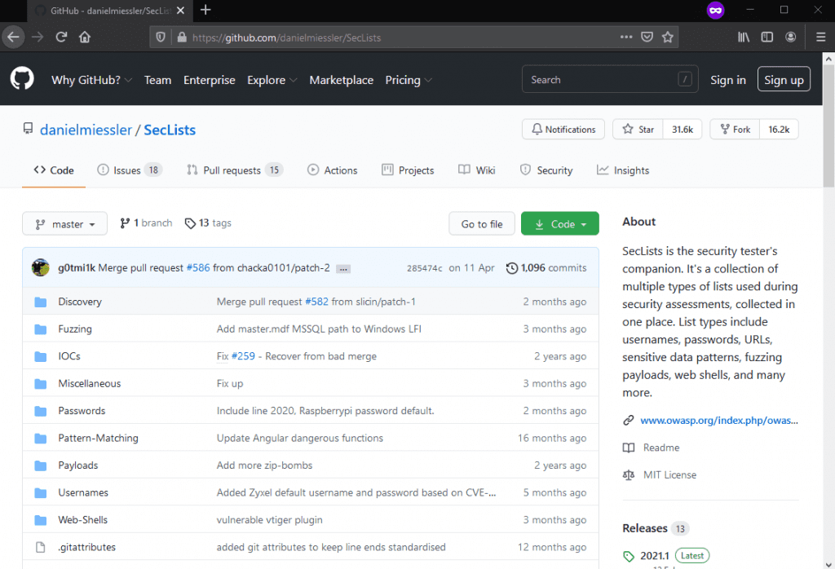Click the Go to file button
The image size is (835, 569).
[482, 223]
